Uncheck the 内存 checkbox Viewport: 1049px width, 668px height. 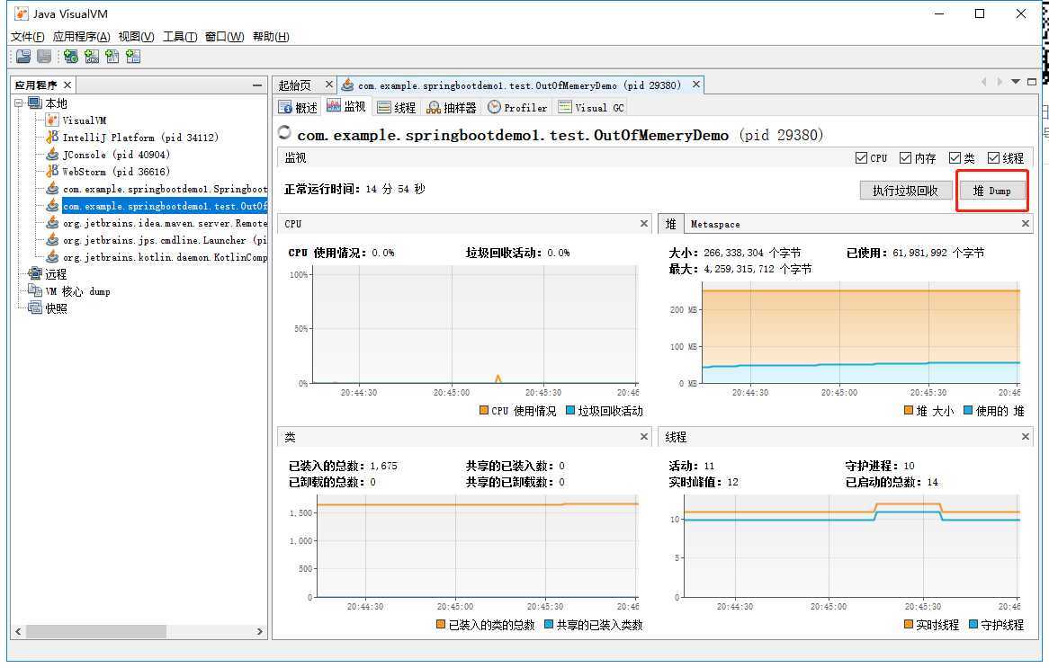pyautogui.click(x=905, y=158)
